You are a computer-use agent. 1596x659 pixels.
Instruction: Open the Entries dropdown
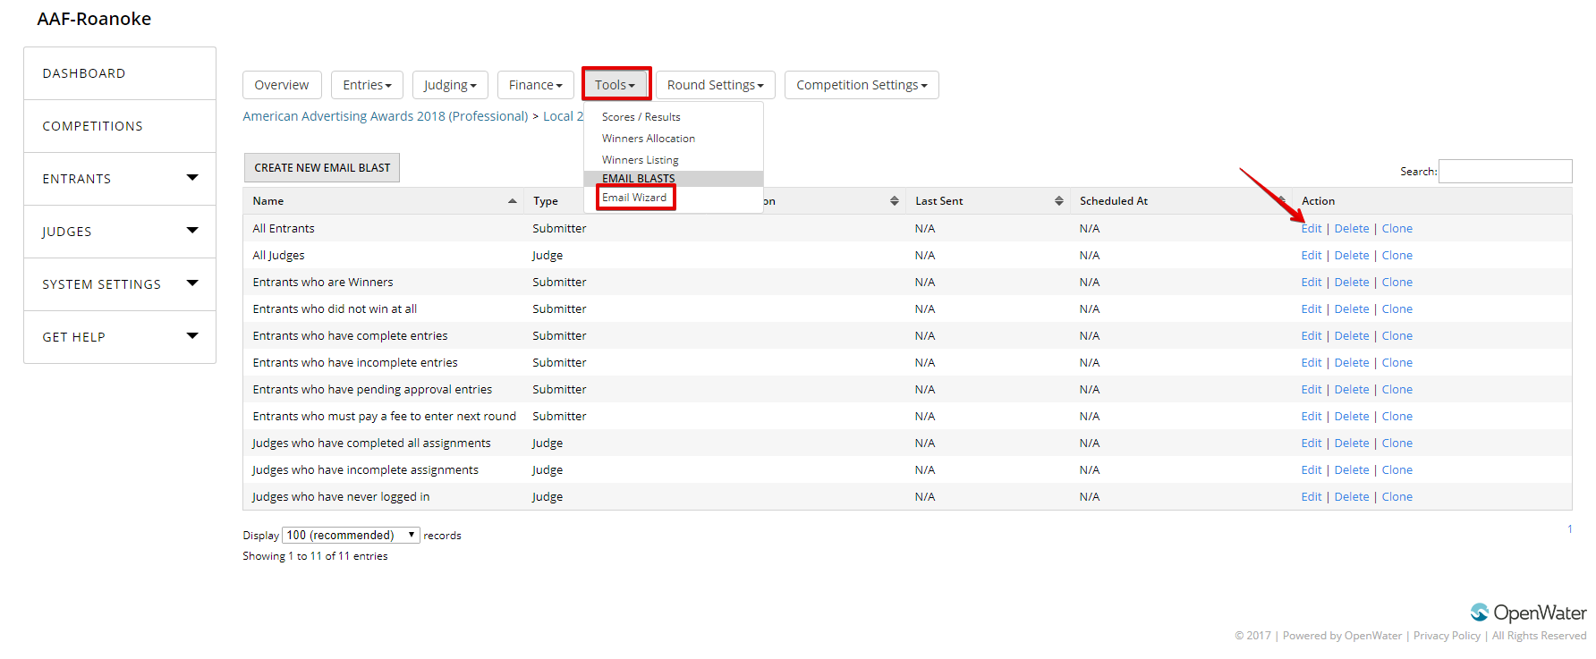[367, 85]
